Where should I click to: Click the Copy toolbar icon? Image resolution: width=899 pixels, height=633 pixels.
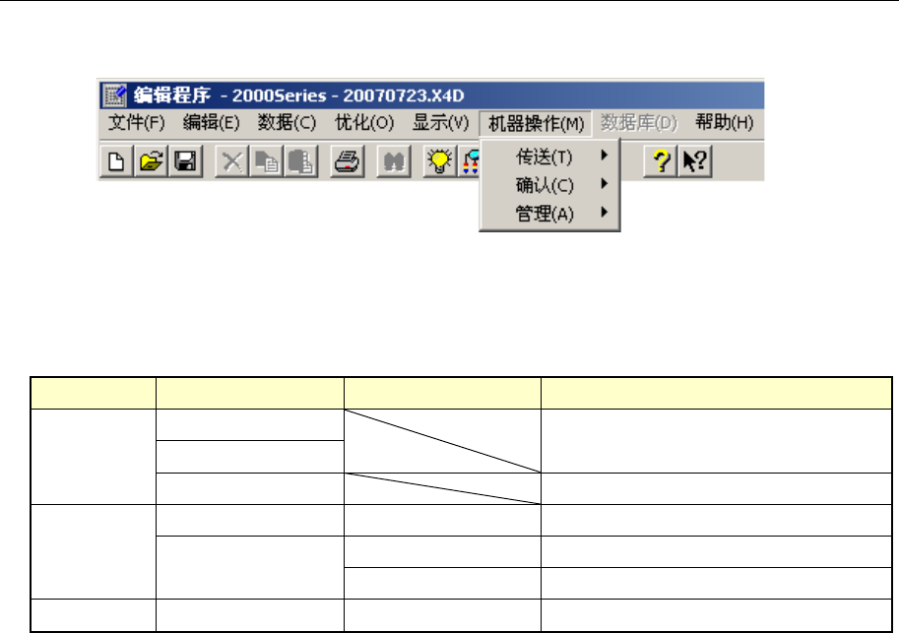point(266,161)
